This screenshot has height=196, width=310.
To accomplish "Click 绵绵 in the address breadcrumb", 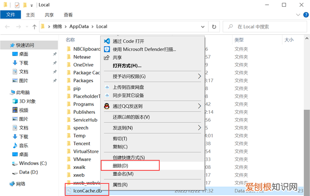I will point(57,27).
